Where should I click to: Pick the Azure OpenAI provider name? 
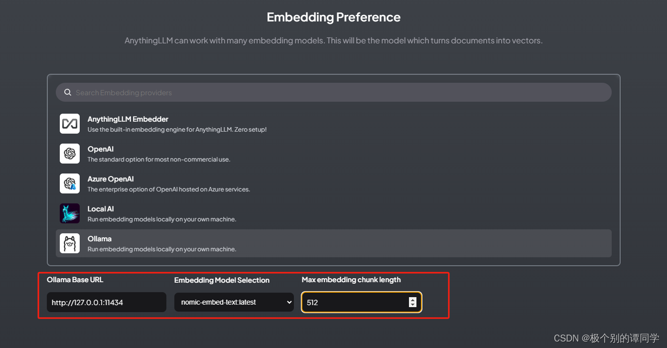[111, 179]
